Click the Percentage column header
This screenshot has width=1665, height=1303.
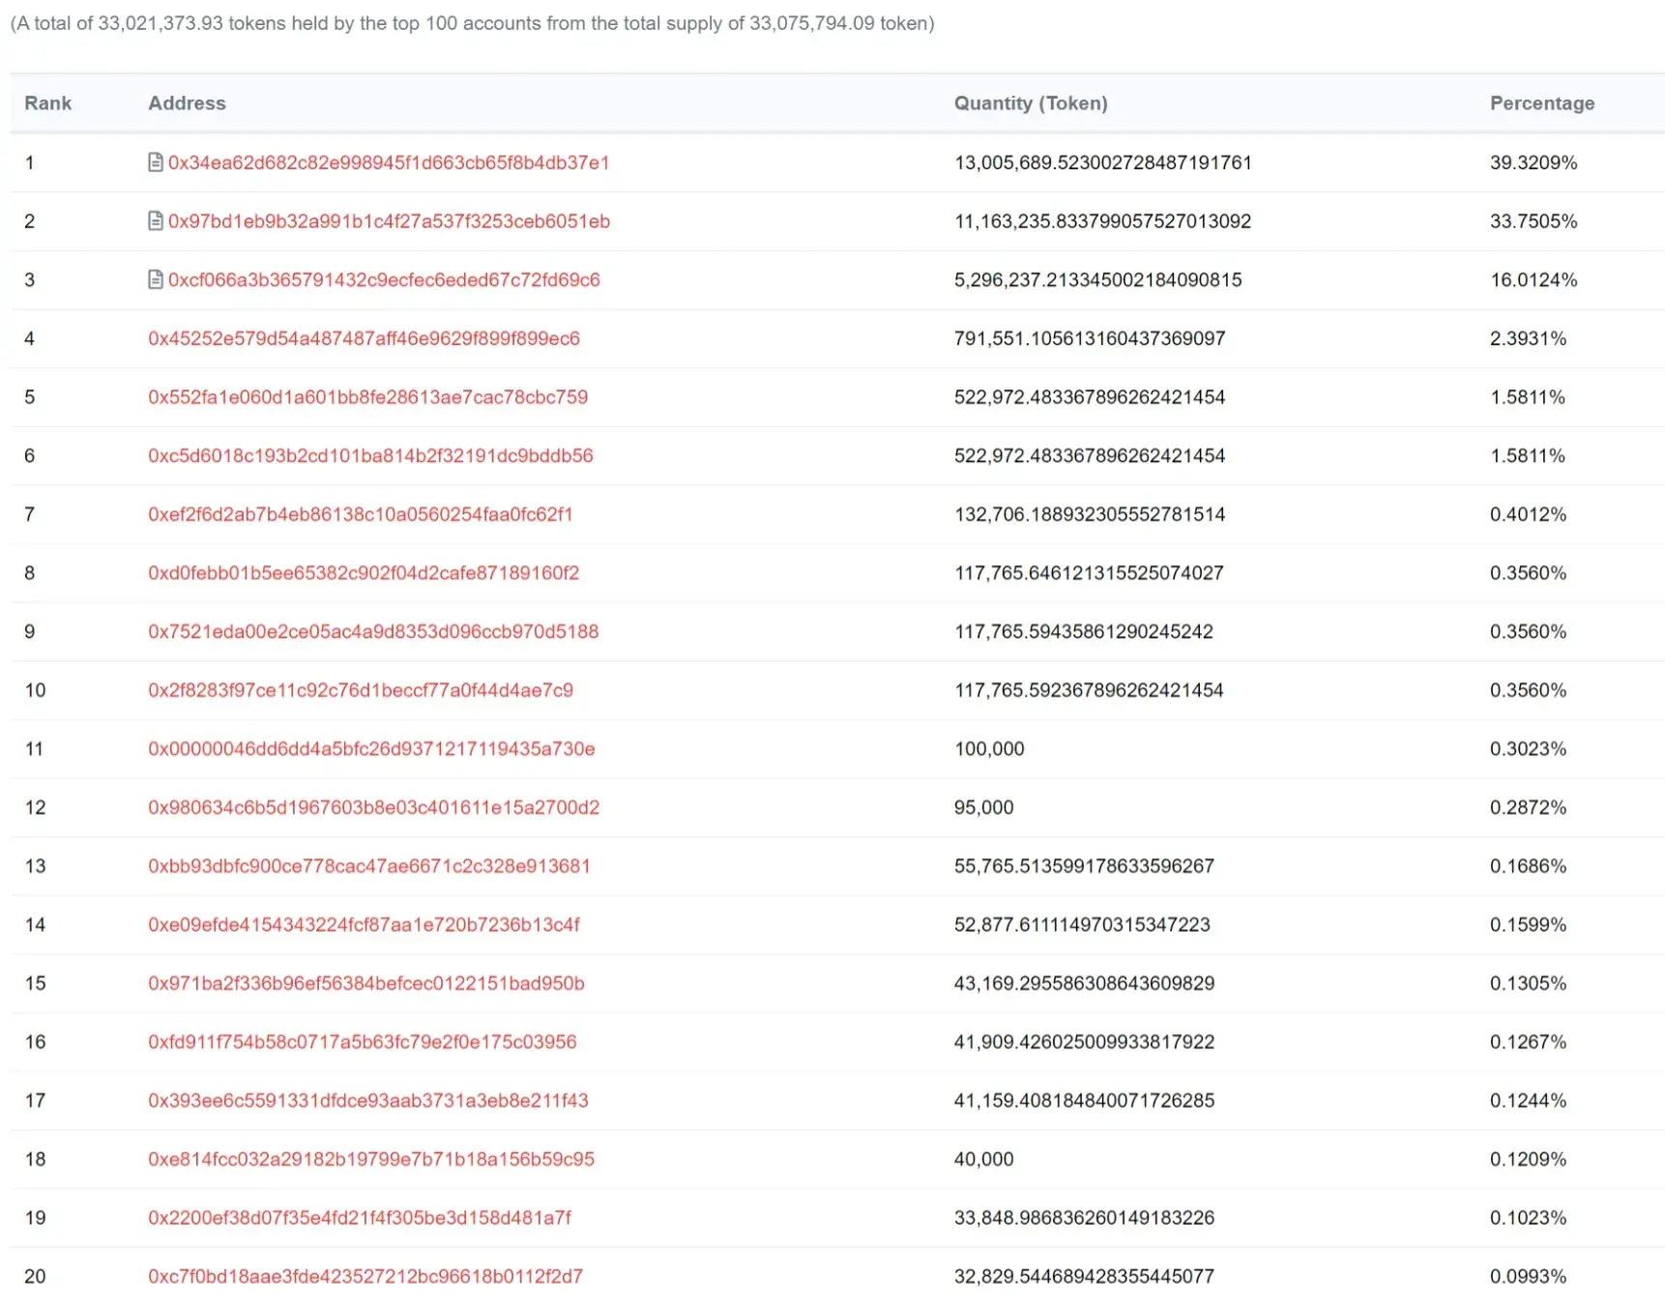tap(1542, 103)
